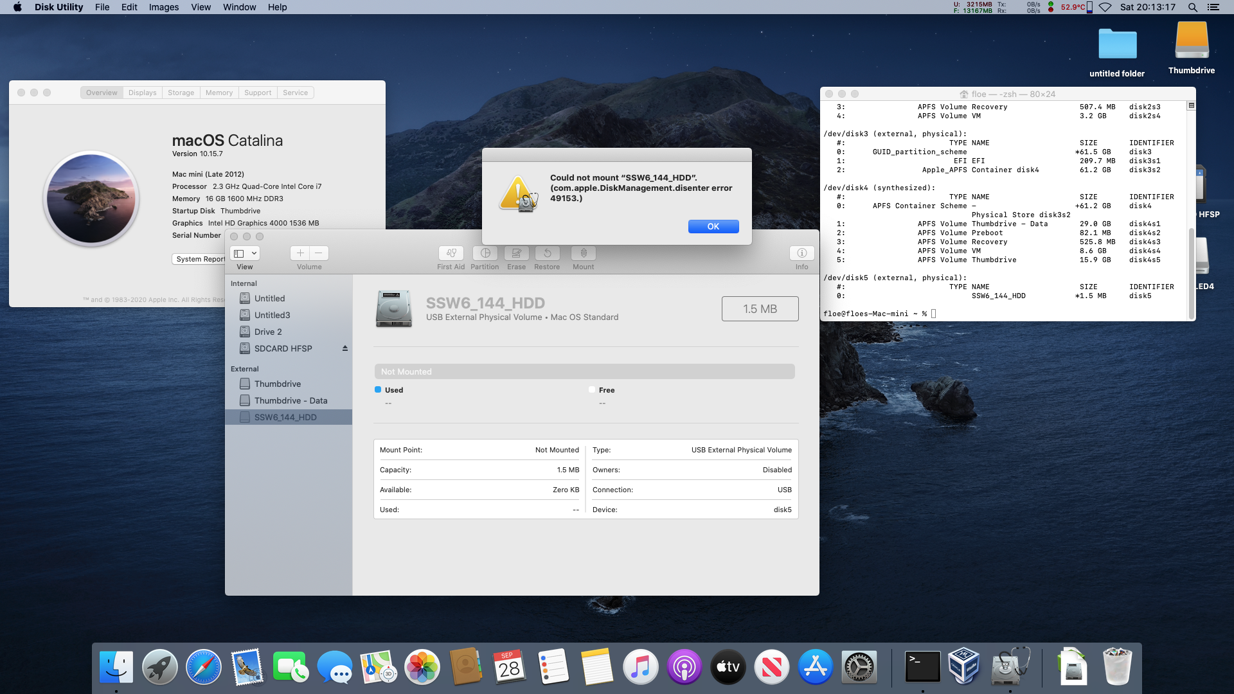
Task: Select SSW6_144_HDD in the sidebar
Action: (x=289, y=417)
